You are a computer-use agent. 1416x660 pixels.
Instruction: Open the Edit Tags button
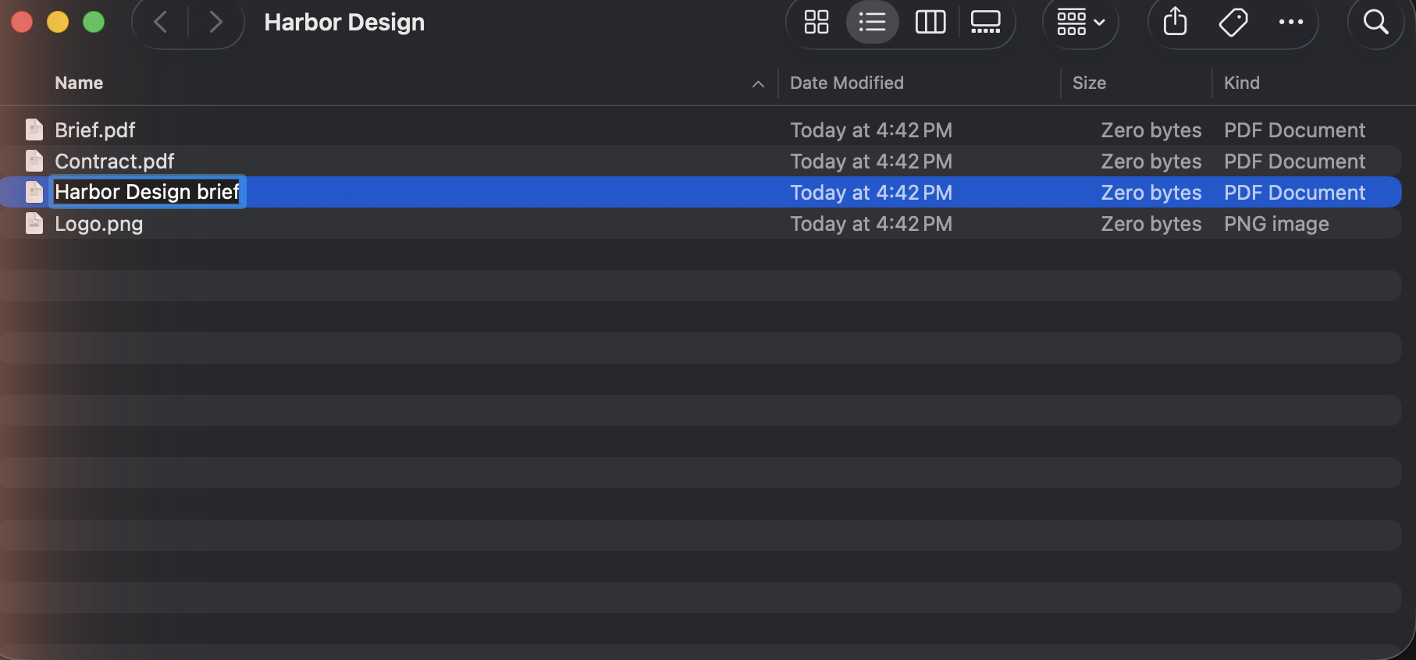1233,22
